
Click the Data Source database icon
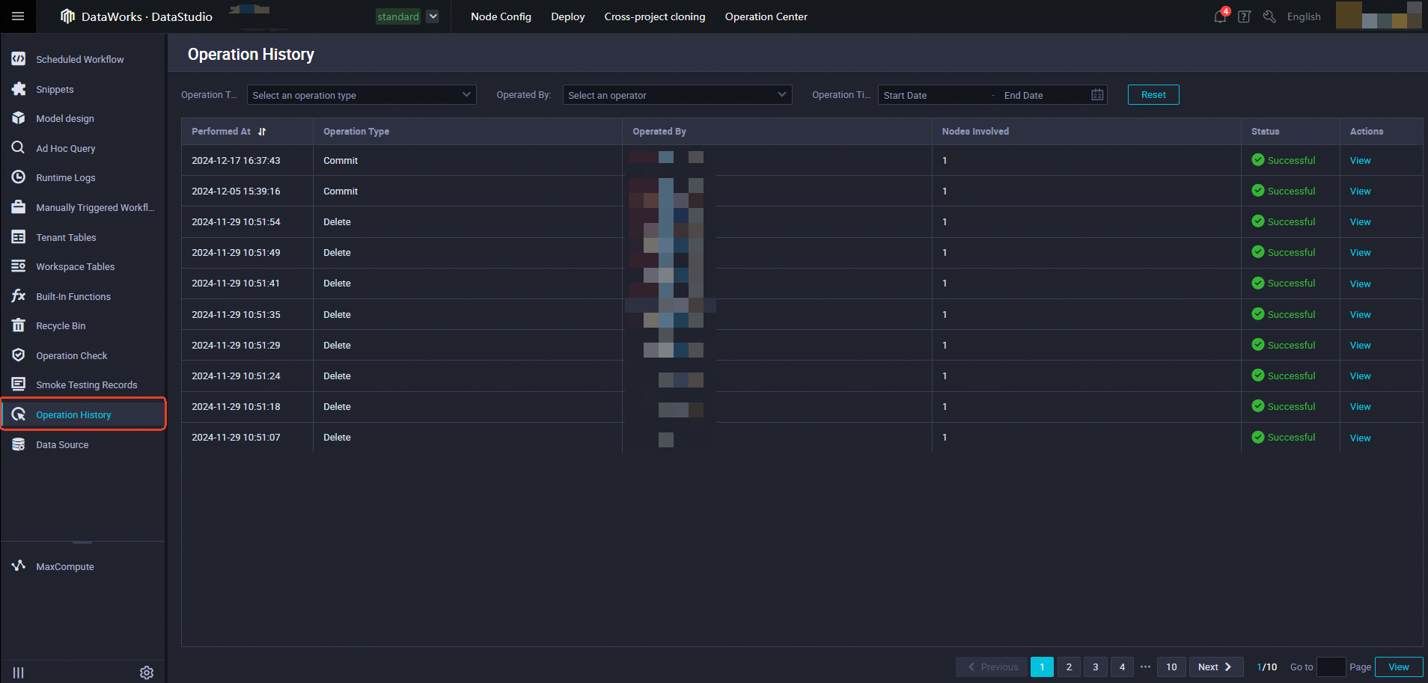coord(19,444)
